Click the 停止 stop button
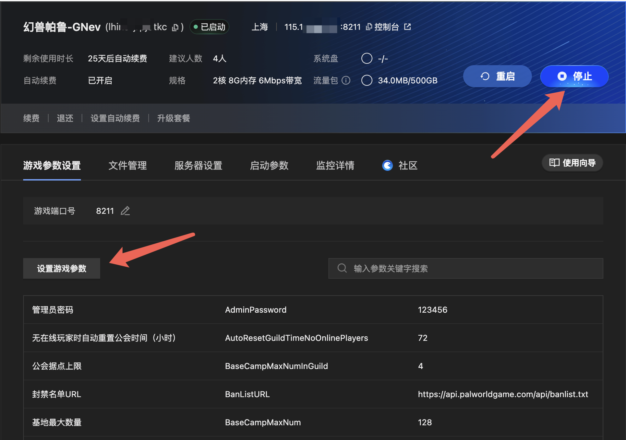 point(574,76)
